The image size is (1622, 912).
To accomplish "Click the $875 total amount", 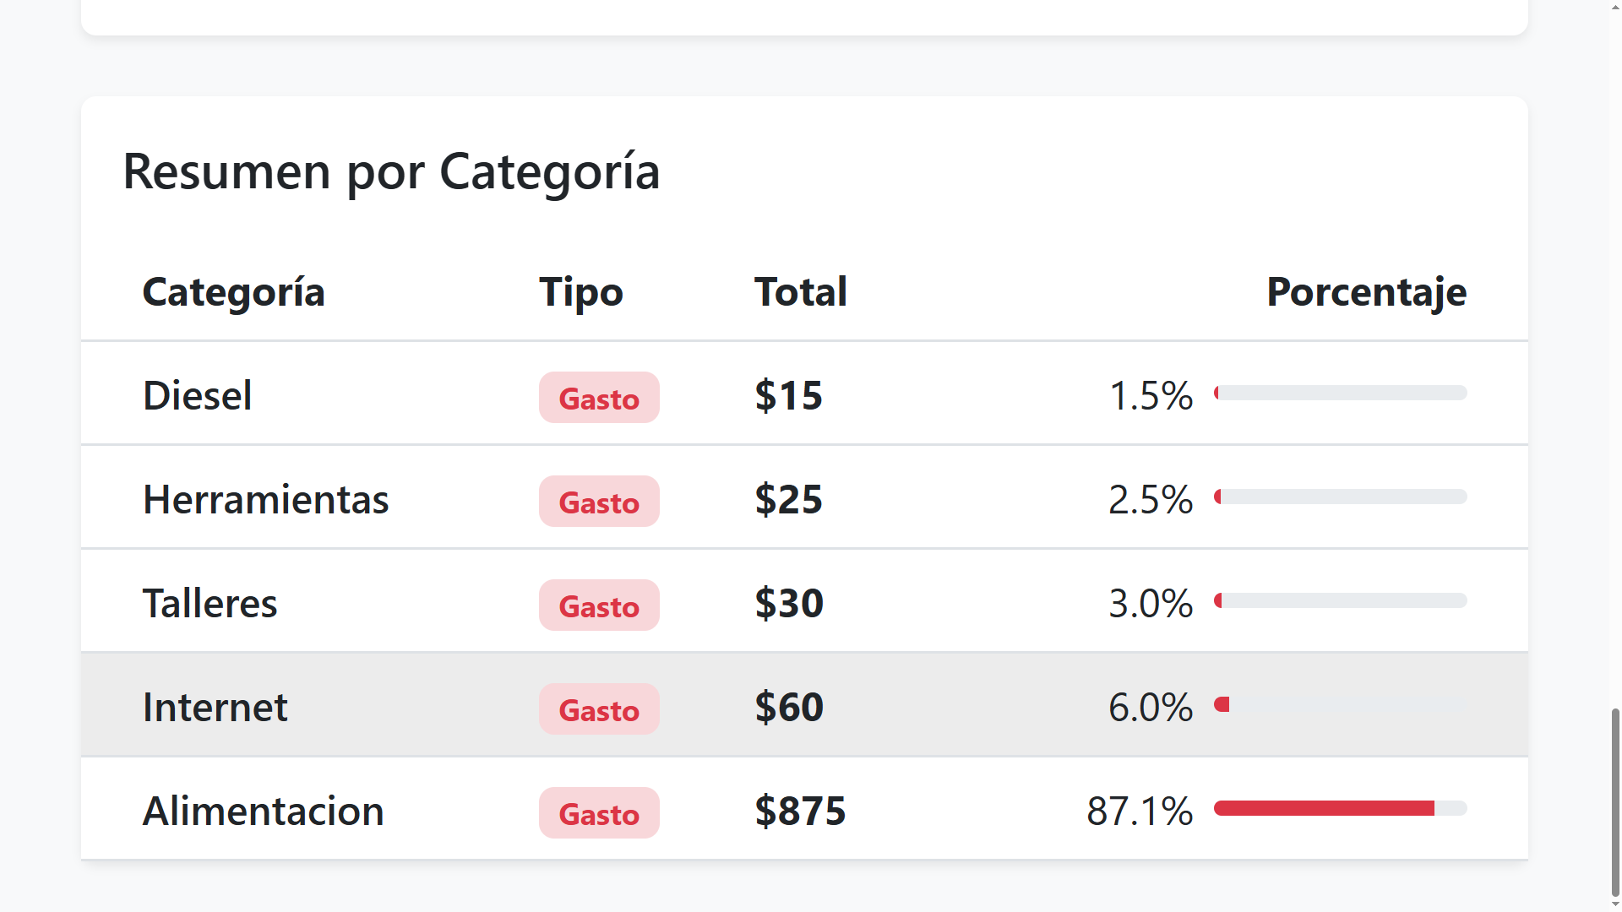I will point(800,811).
